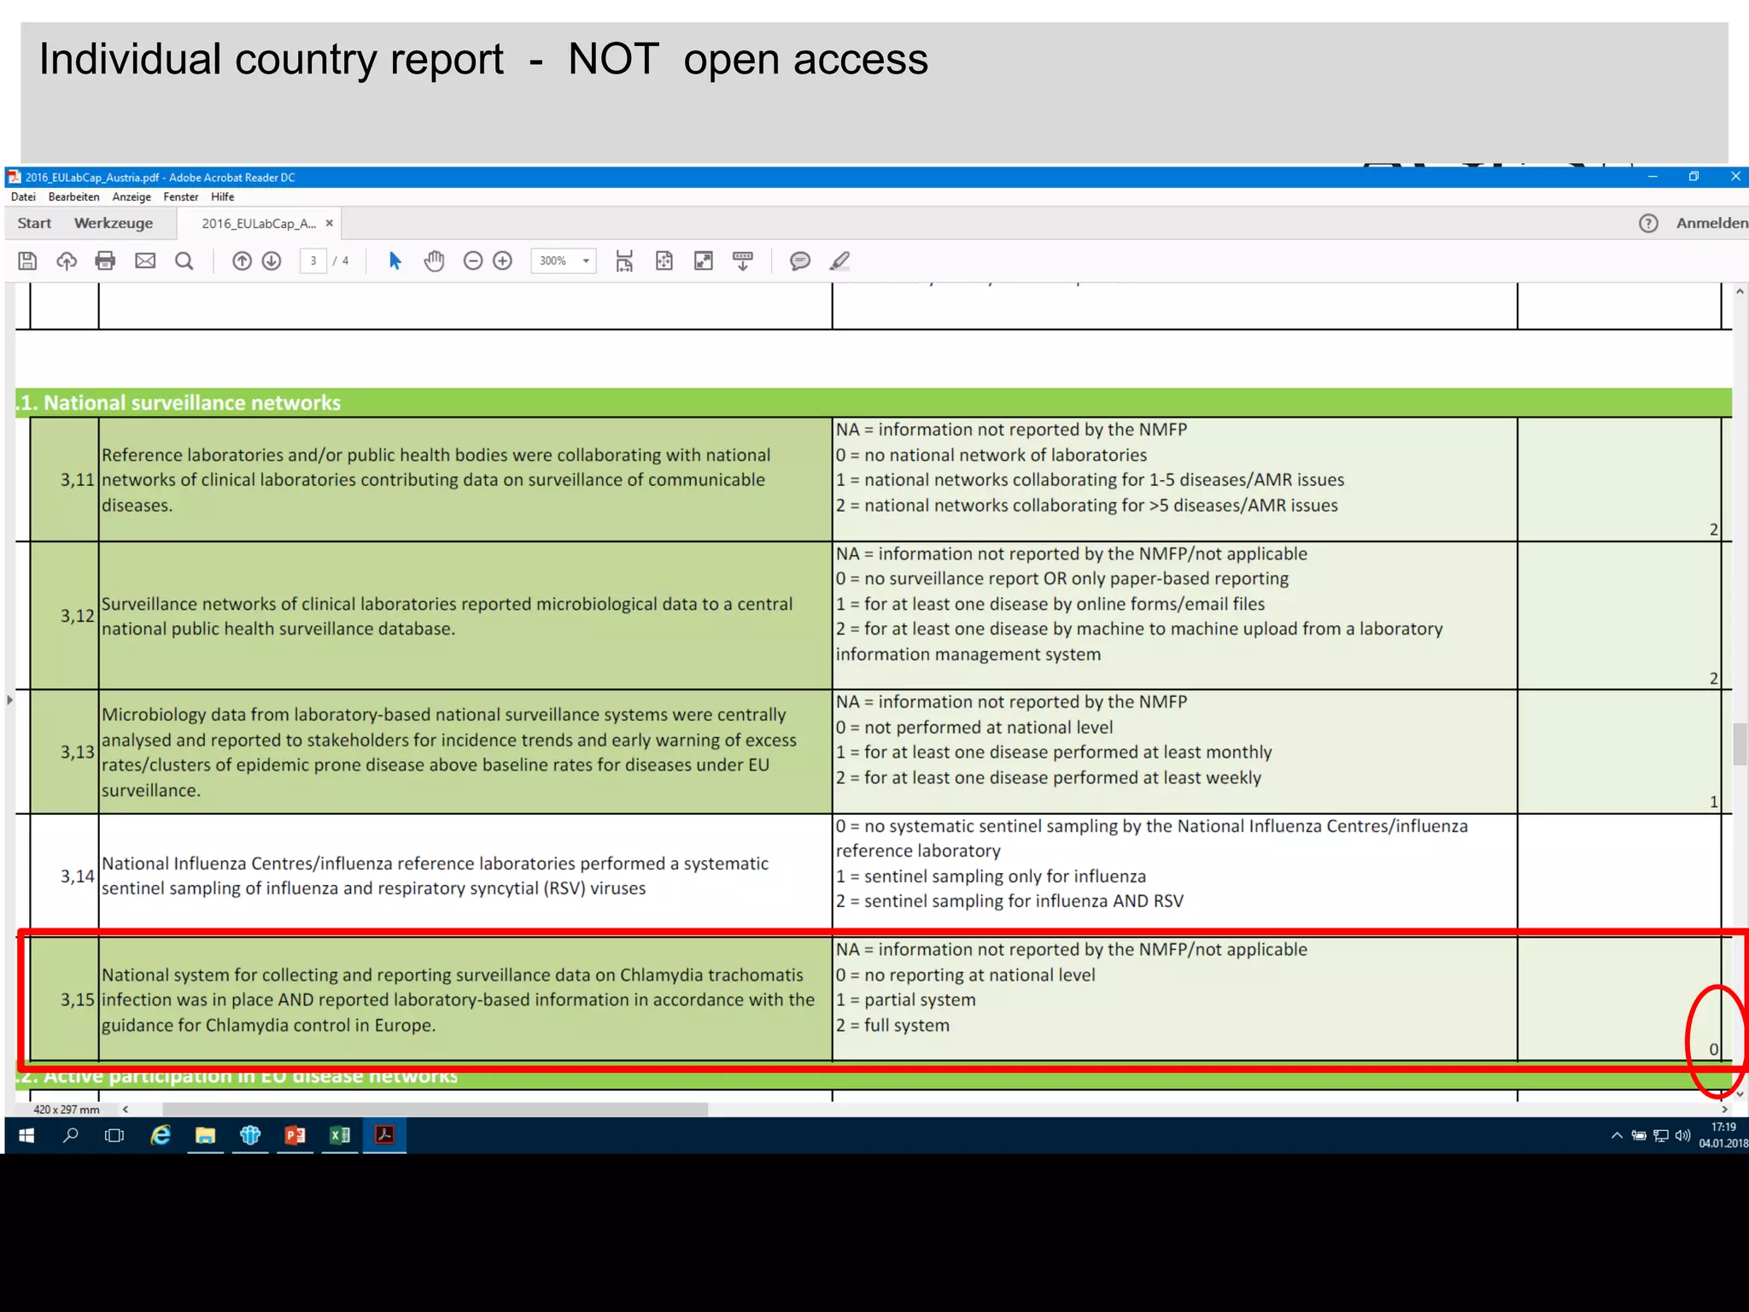Click text '2 = full system'

click(x=892, y=1025)
